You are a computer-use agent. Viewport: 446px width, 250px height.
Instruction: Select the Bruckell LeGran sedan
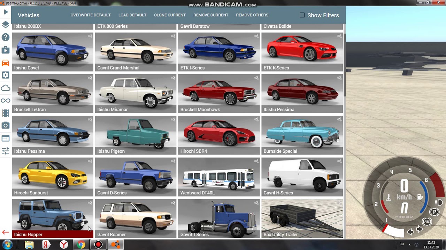[53, 94]
